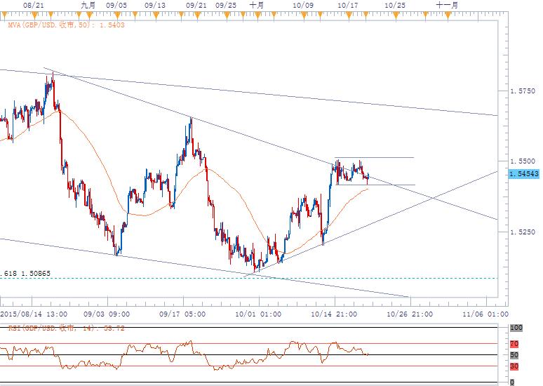Click the 1.5500 price axis label
This screenshot has height=386, width=543.
(x=523, y=161)
